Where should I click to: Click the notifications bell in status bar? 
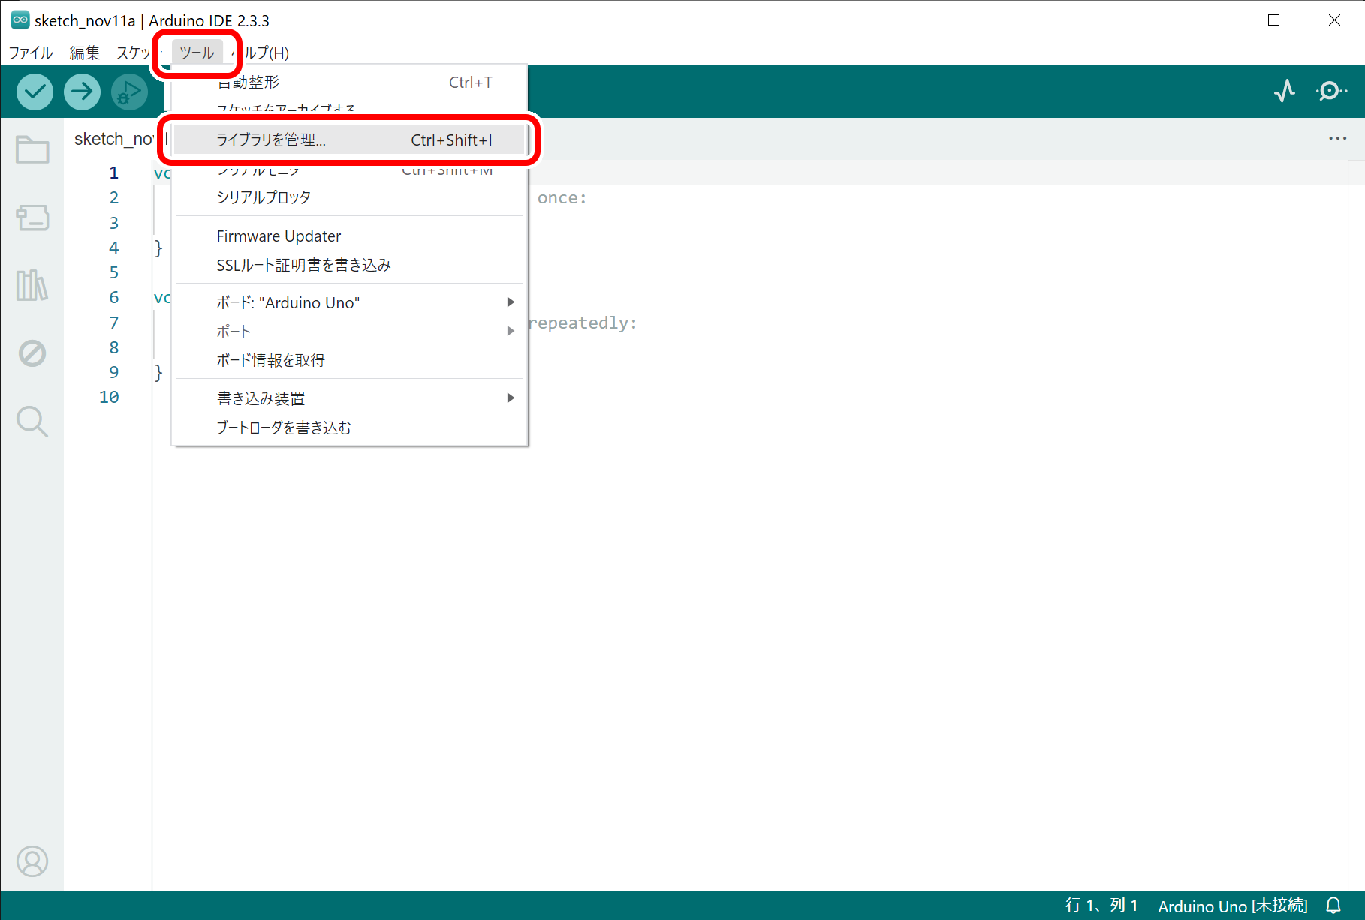click(x=1333, y=906)
